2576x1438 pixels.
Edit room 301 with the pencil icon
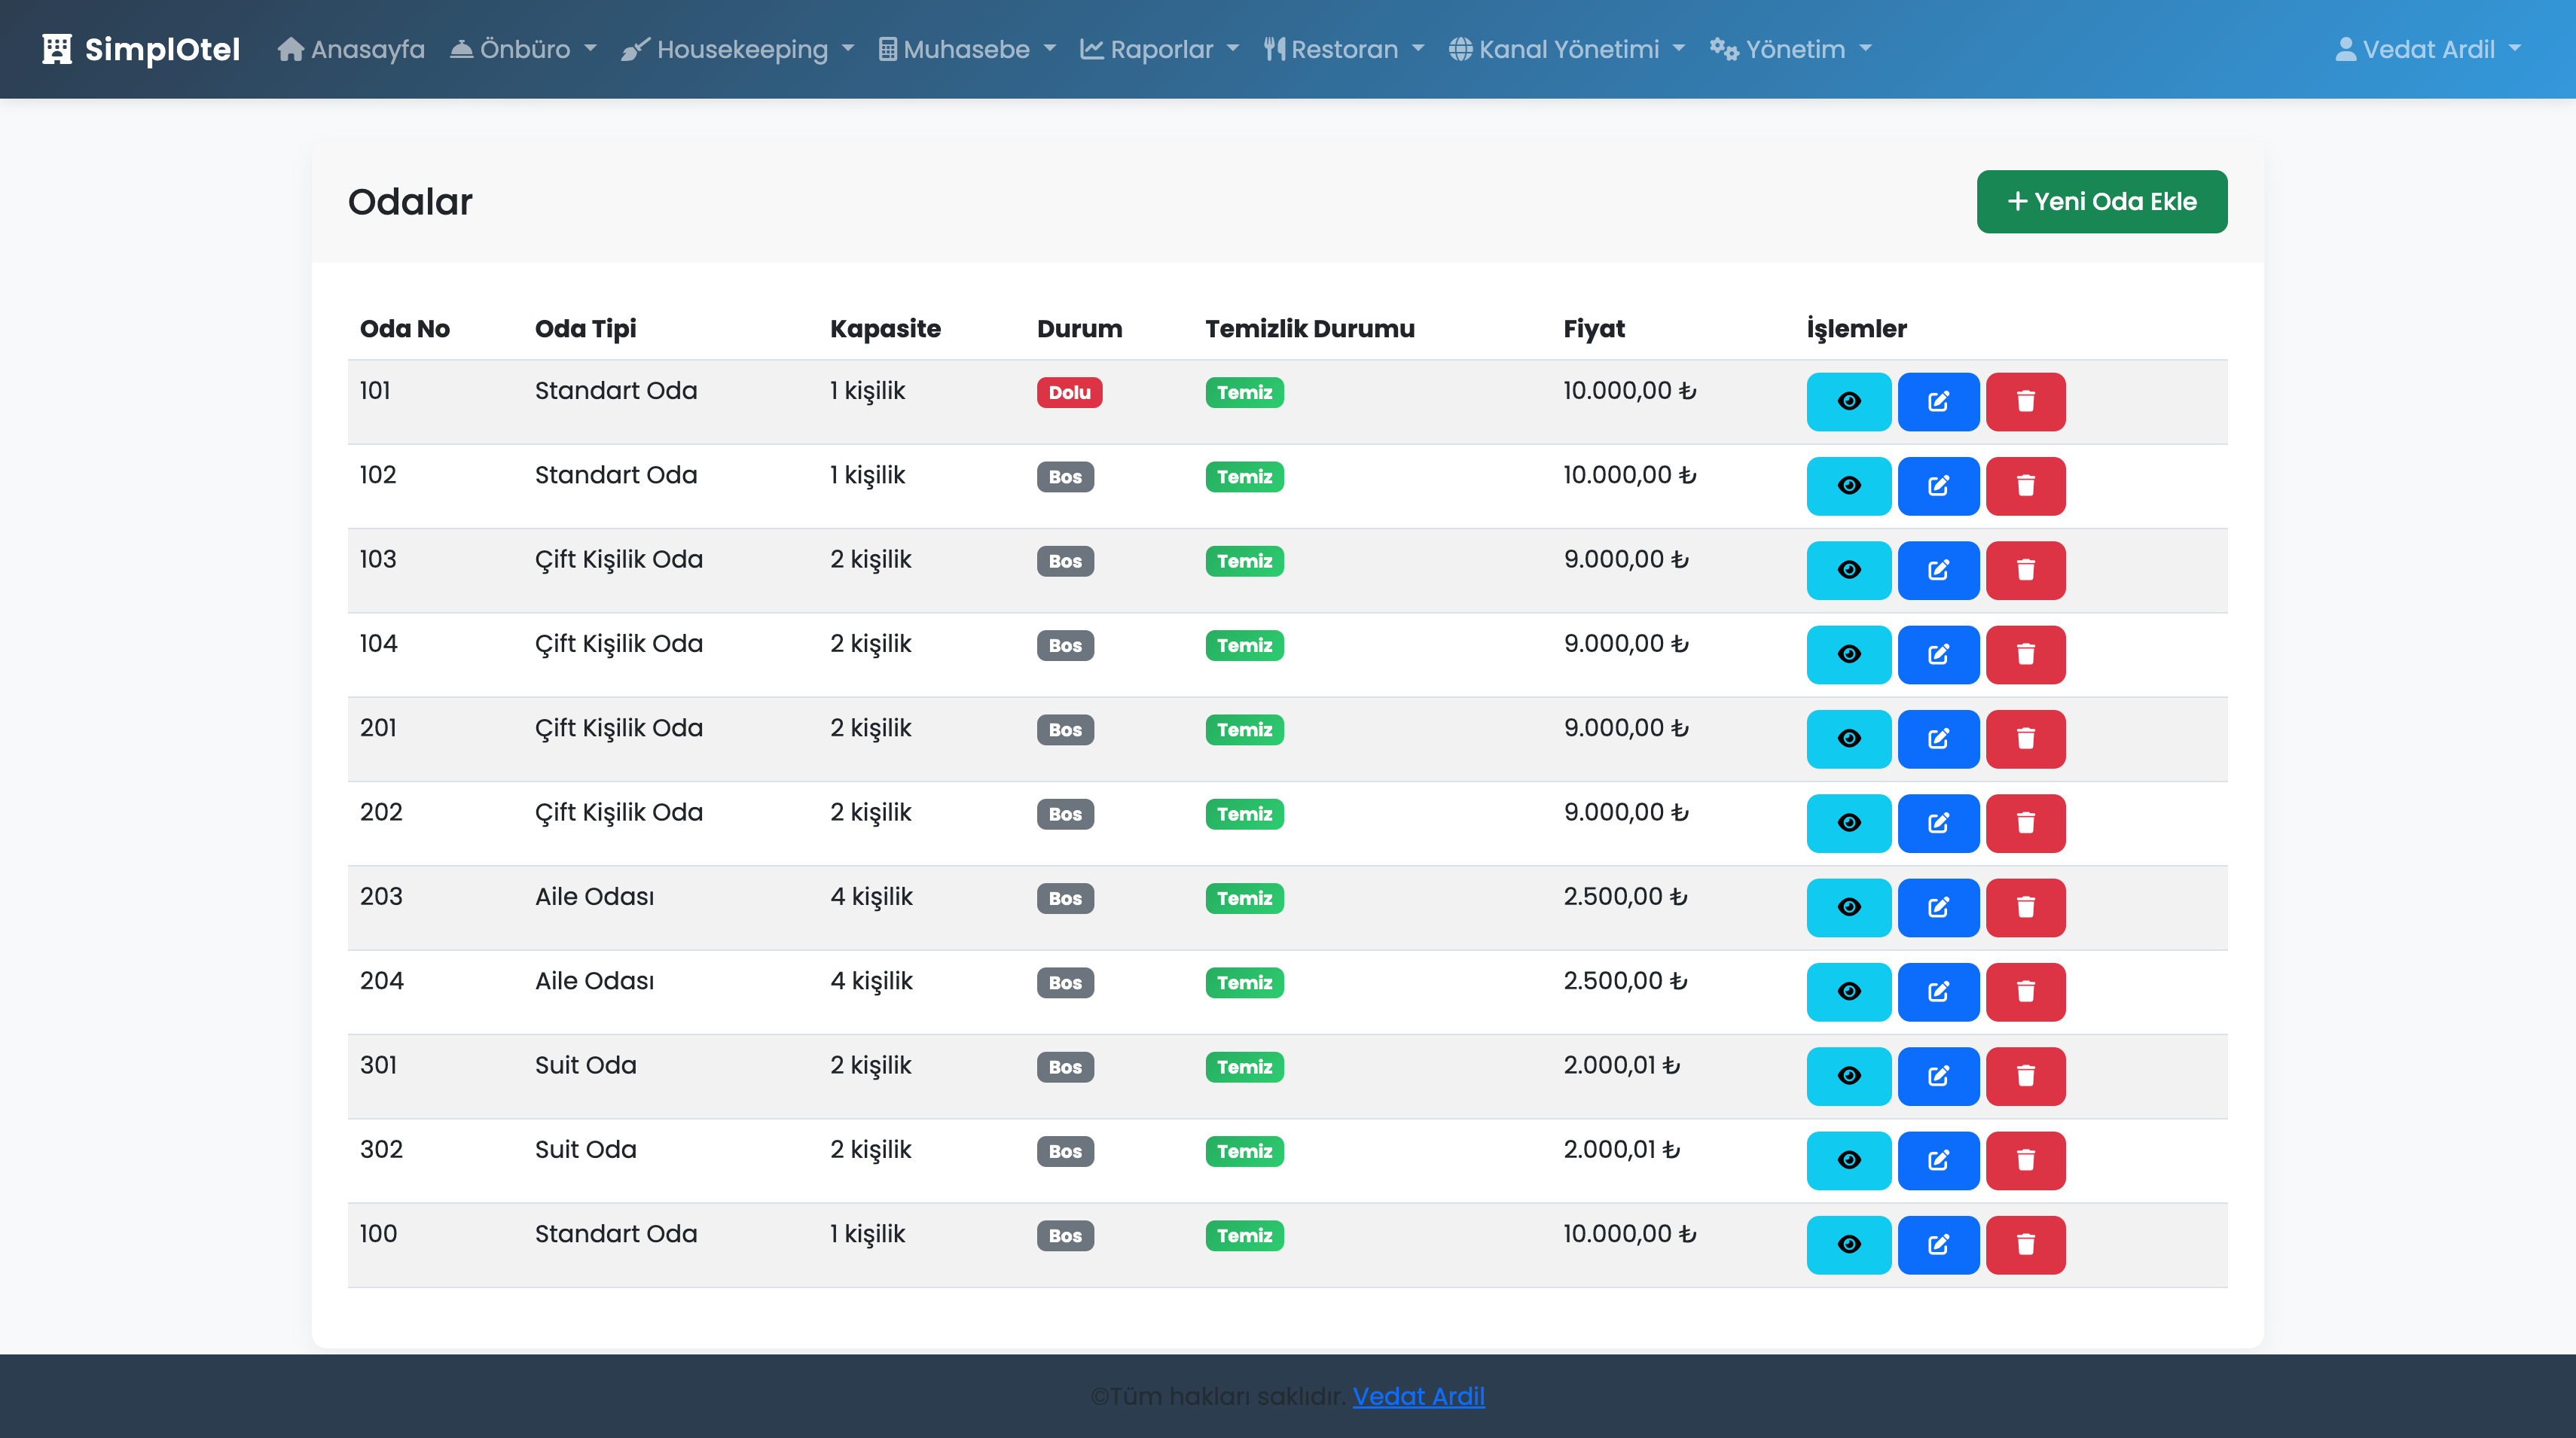1937,1077
